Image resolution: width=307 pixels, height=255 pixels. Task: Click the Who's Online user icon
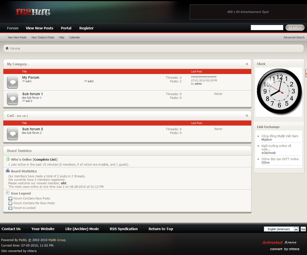[x=8, y=159]
